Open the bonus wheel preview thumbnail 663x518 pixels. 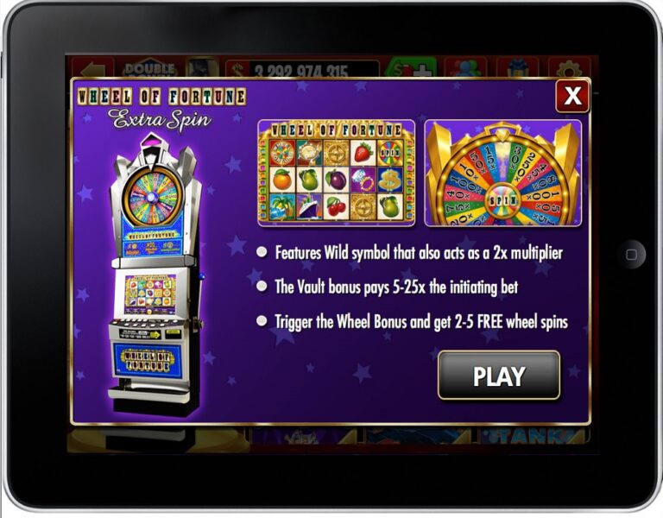click(x=502, y=173)
